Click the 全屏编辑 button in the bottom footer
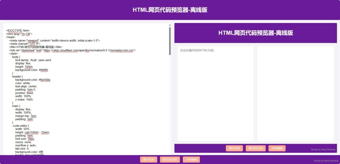 [191, 160]
